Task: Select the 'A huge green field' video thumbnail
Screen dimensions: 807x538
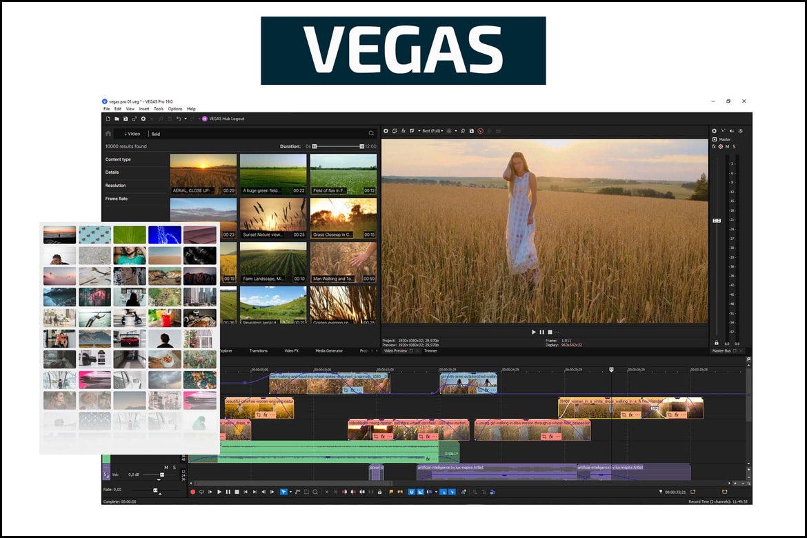Action: [x=273, y=174]
